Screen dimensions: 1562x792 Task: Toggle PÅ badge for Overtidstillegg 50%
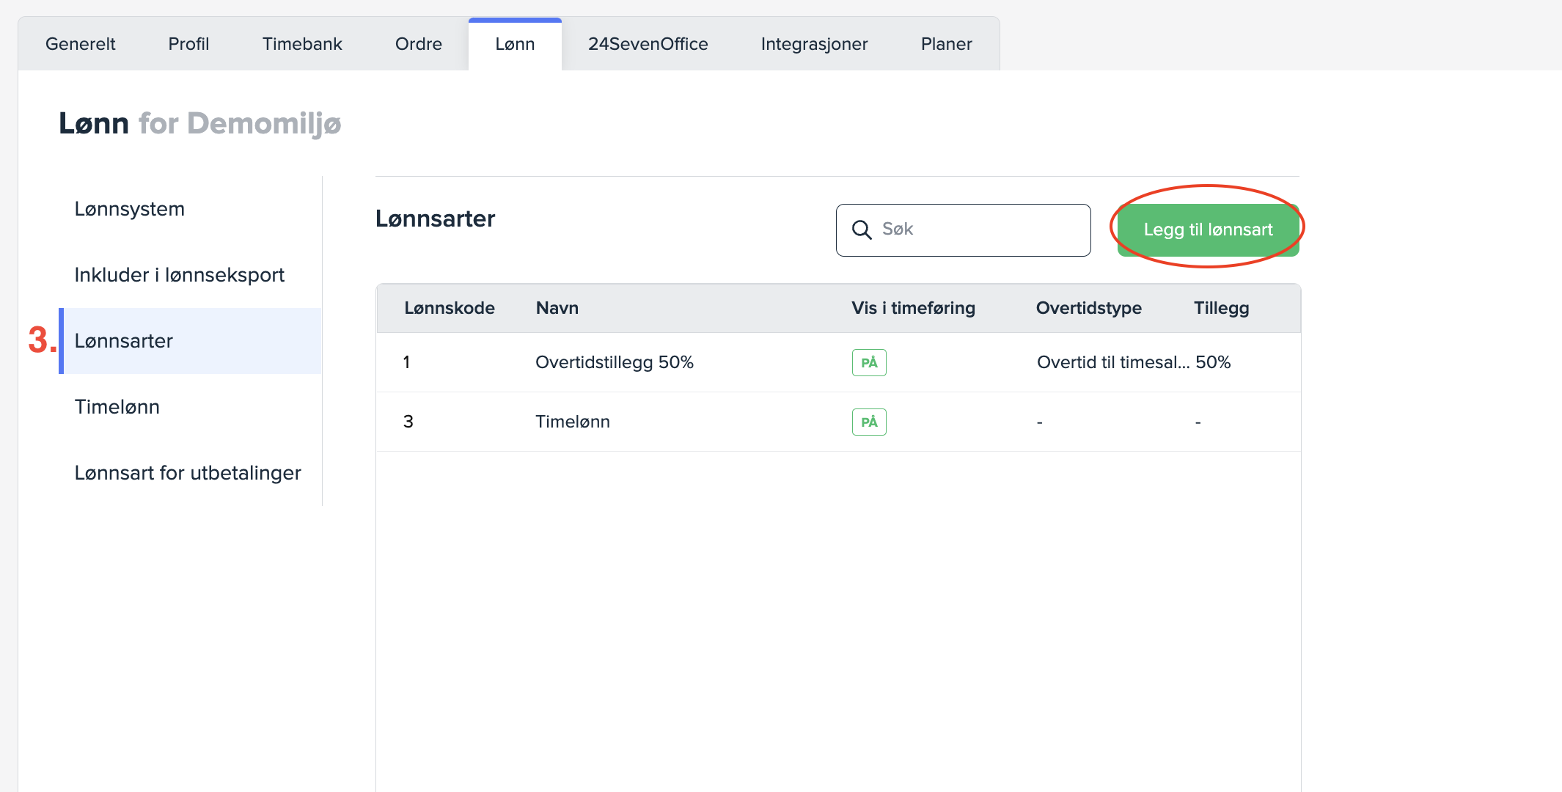[x=869, y=362]
